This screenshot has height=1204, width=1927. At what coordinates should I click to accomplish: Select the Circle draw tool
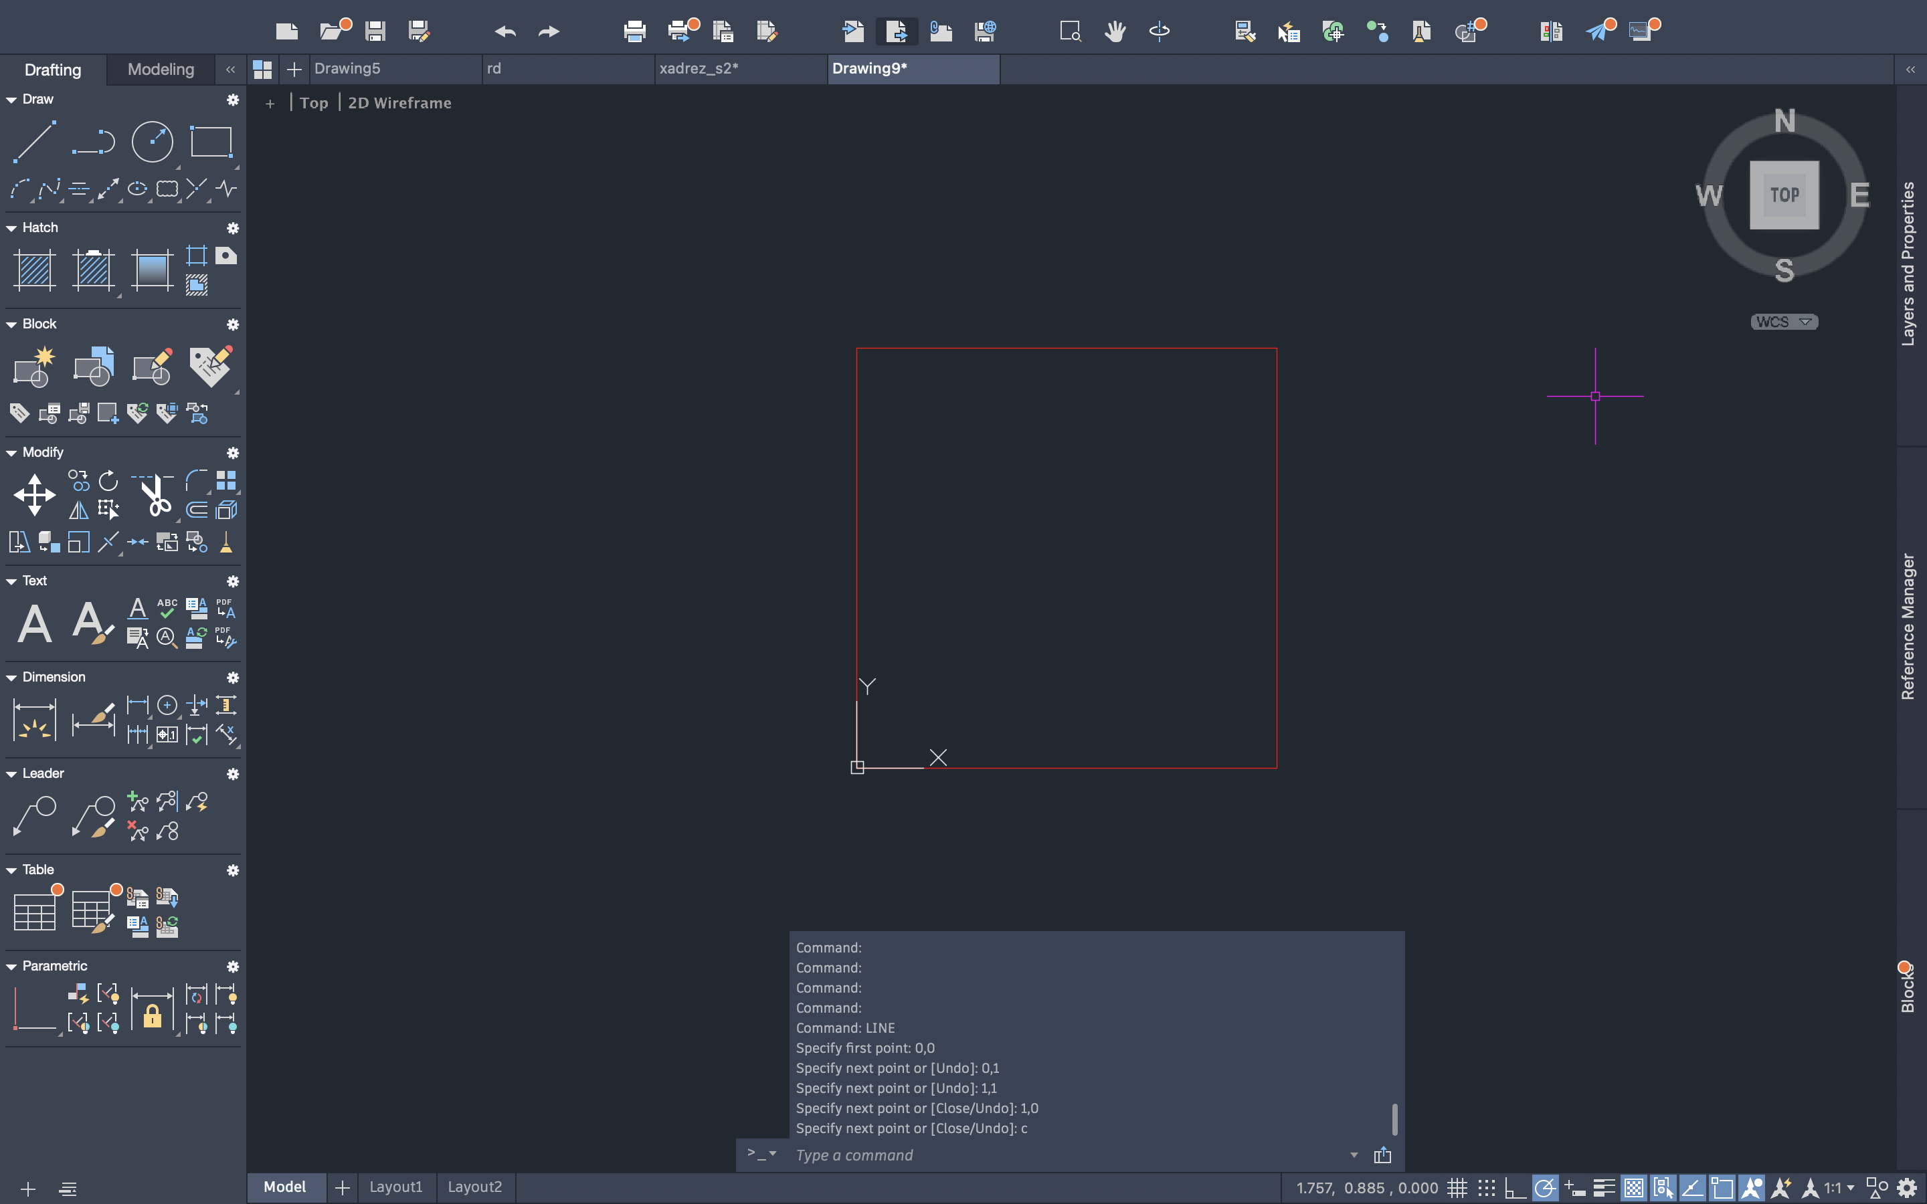[x=151, y=142]
